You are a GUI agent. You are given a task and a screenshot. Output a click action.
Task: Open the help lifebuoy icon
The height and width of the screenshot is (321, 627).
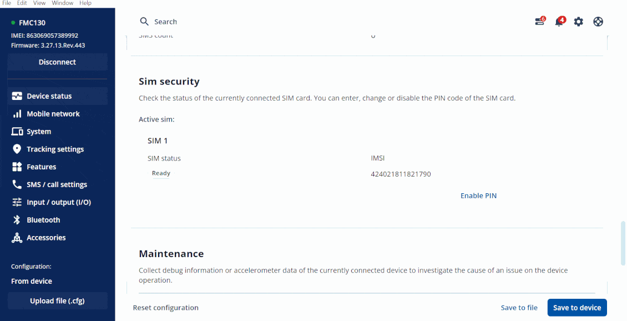point(598,22)
